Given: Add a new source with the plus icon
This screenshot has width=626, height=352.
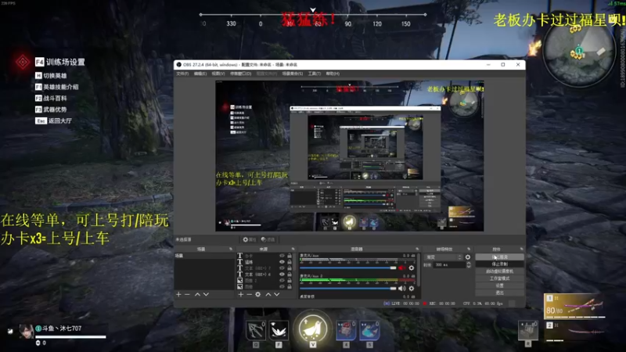Looking at the screenshot, I should click(x=241, y=294).
